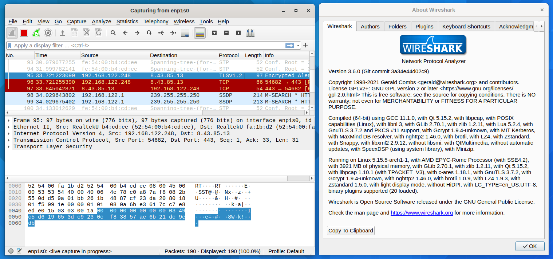Screen dimensions: 553x259
Task: Open the View menu
Action: pos(43,21)
